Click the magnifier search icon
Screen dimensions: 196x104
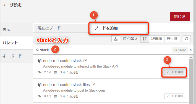(x=37, y=50)
